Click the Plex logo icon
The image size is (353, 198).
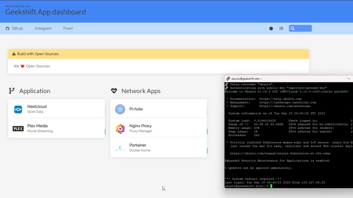18,129
